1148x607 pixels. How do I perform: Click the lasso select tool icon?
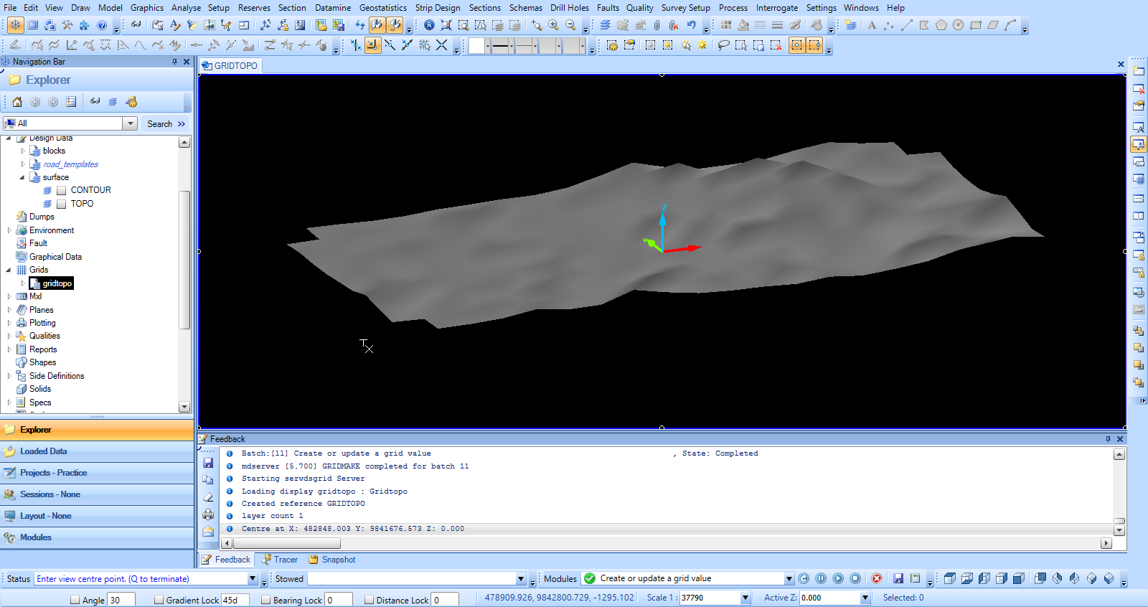(723, 45)
